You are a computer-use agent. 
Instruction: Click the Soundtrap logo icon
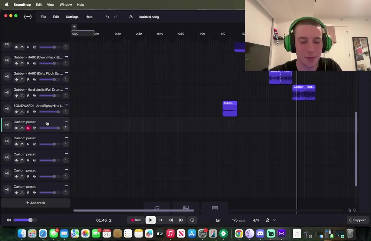pos(28,17)
